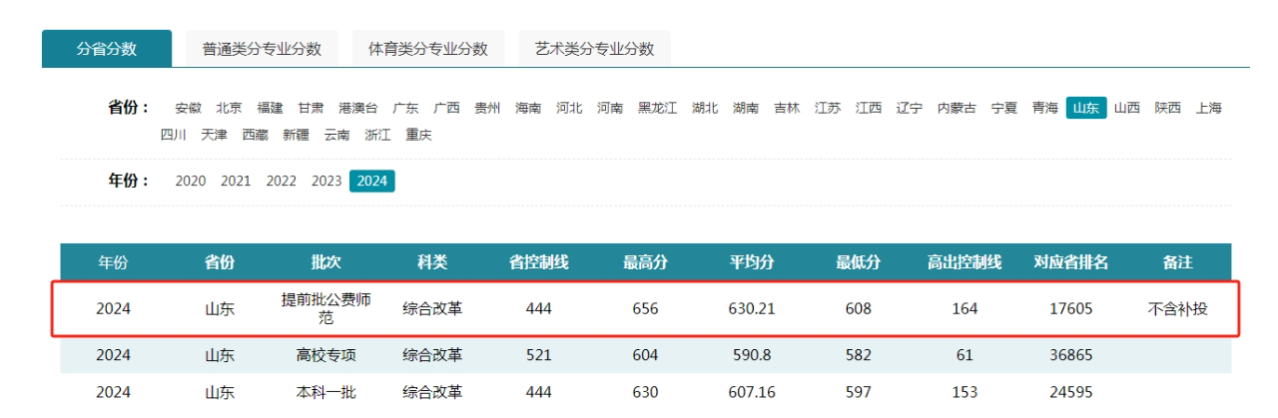Screen dimensions: 1278x418
Task: Click the average score 630.21
Action: click(752, 309)
